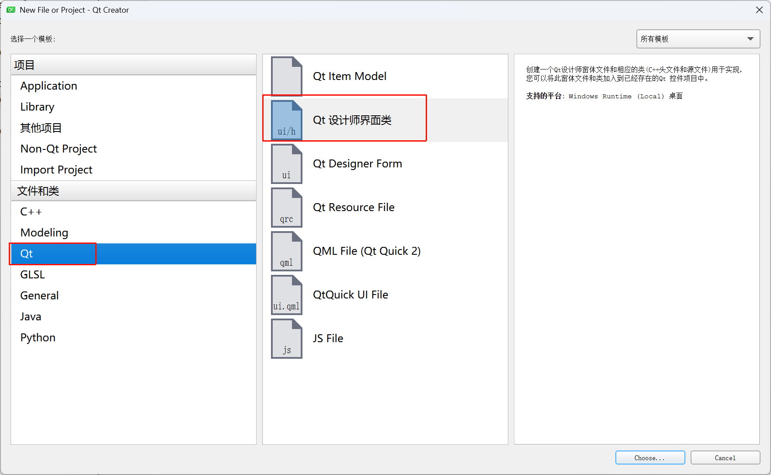Choose the QtQuick UI File label
The image size is (771, 475).
click(x=351, y=295)
